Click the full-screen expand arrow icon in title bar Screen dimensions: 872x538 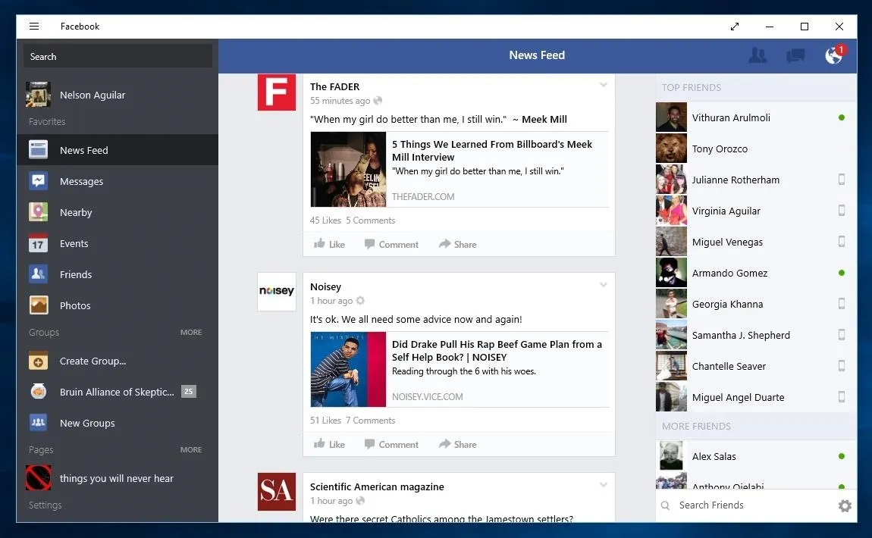735,26
